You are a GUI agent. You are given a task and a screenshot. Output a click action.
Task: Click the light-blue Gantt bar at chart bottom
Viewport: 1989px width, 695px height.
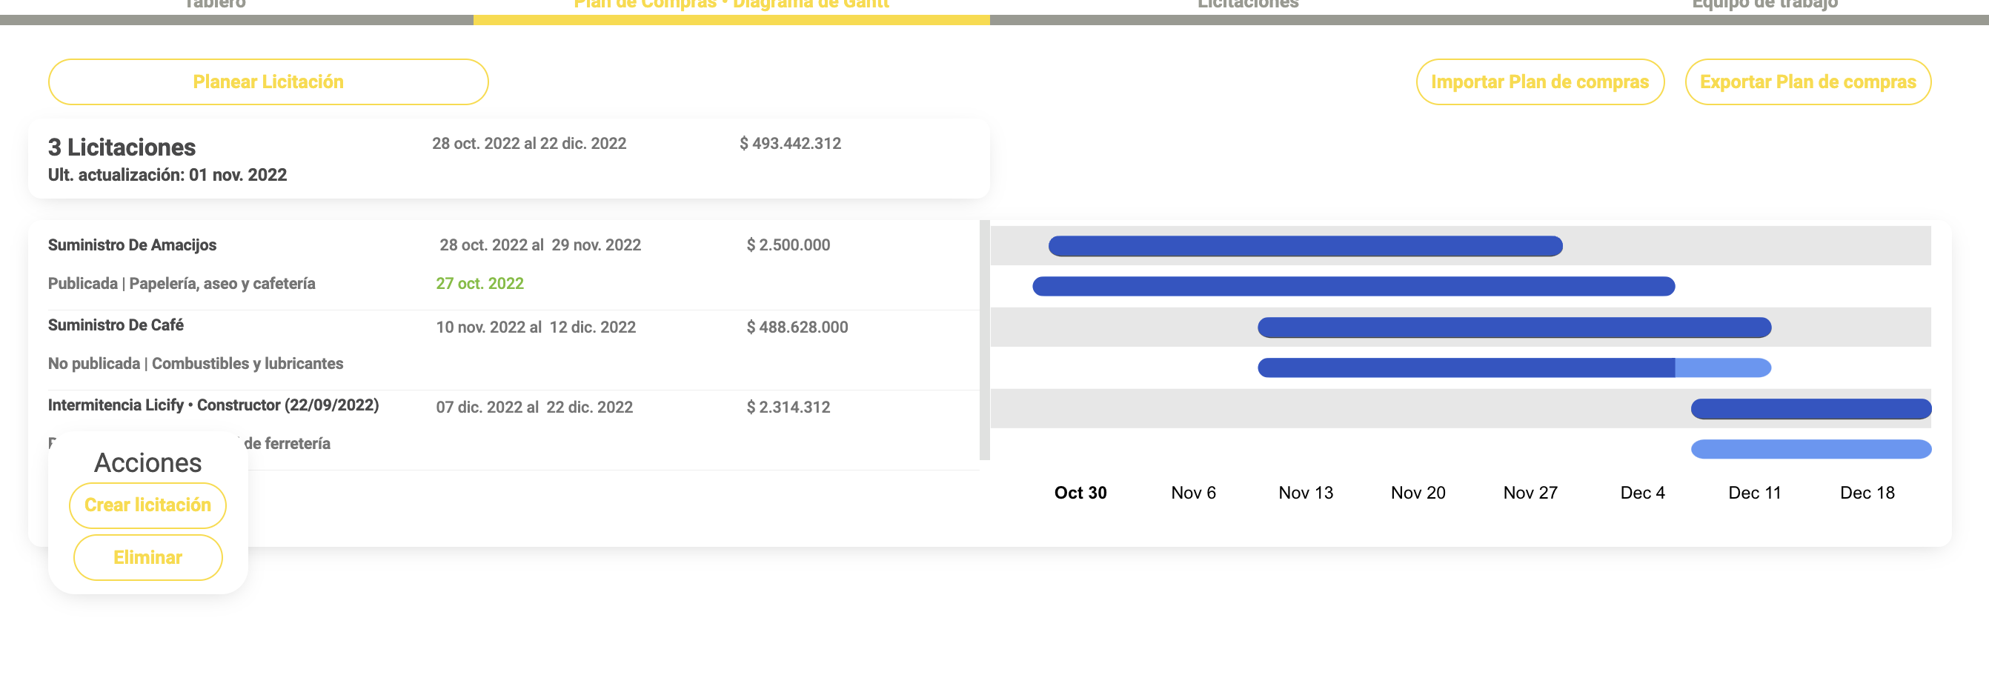[1810, 450]
